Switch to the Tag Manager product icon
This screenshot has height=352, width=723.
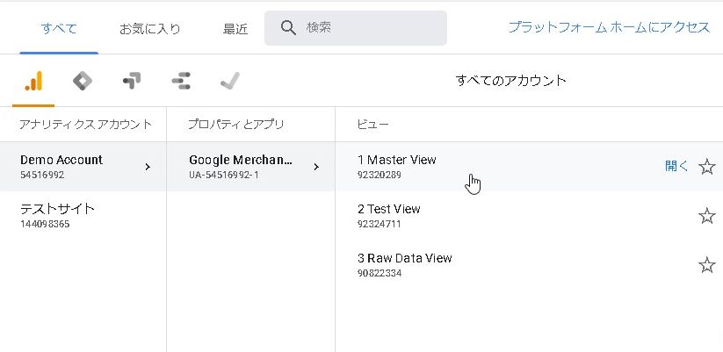pos(82,82)
